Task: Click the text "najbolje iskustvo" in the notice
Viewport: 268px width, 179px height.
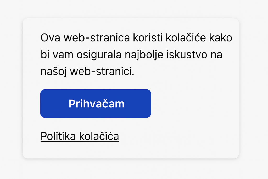Action: 166,55
